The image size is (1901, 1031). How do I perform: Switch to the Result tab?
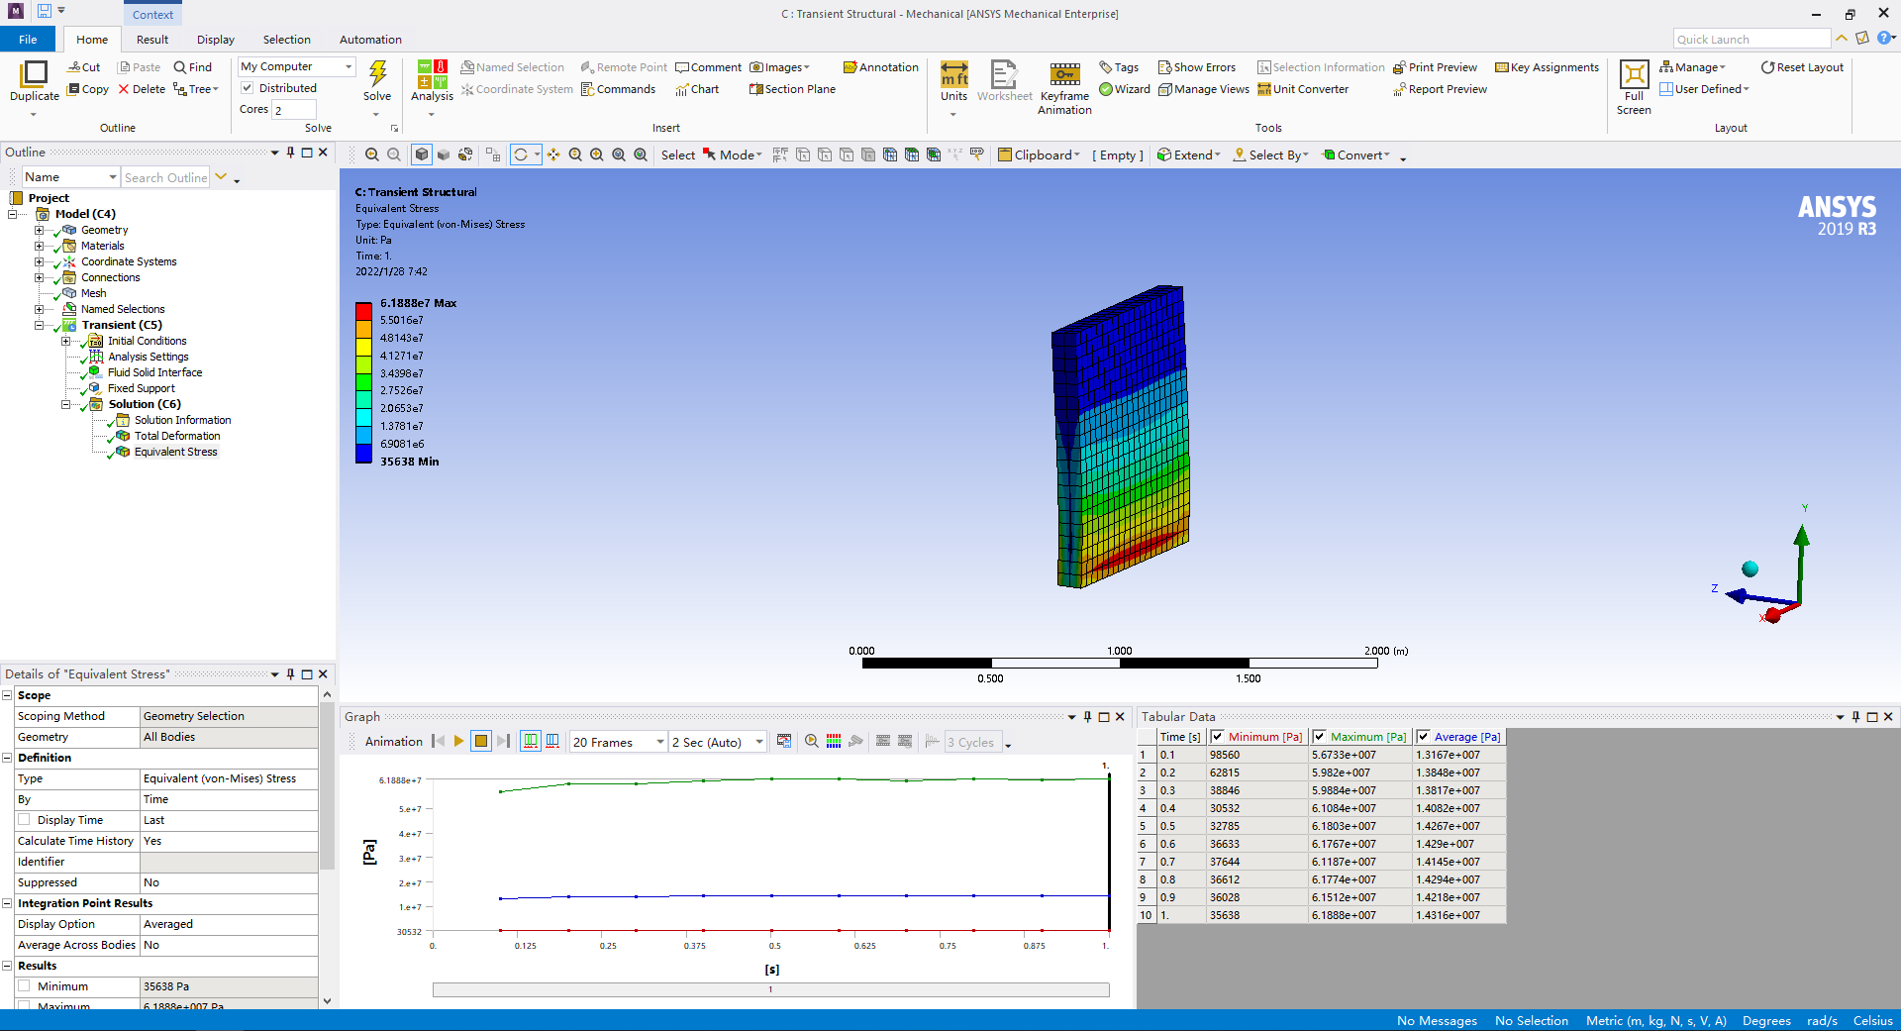[152, 40]
